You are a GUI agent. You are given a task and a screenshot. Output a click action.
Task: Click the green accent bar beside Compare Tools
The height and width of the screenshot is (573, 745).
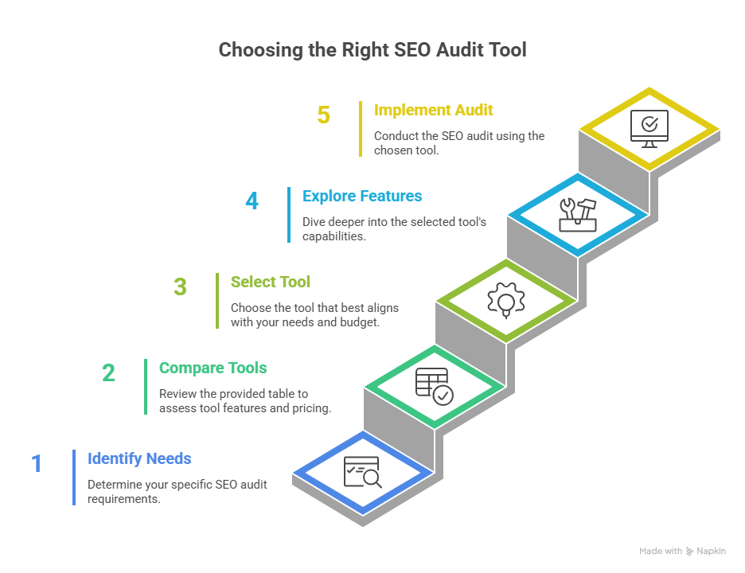click(x=144, y=387)
